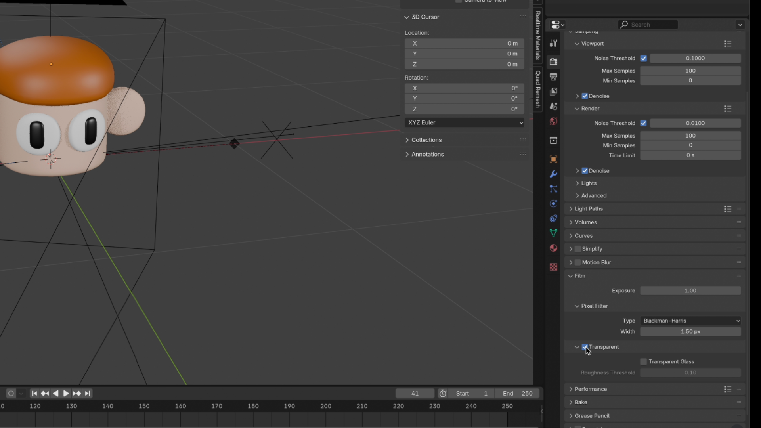Screen dimensions: 761x428
Task: Jump to the timeline start frame
Action: click(x=34, y=394)
